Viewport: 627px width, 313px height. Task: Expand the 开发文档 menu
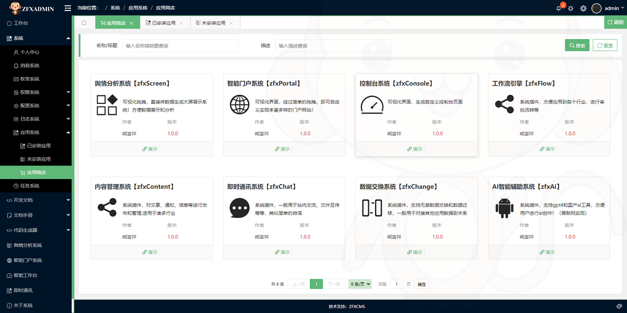point(36,200)
